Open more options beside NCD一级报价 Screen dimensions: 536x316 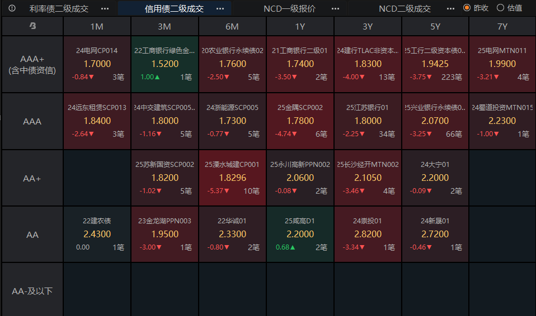(335, 8)
